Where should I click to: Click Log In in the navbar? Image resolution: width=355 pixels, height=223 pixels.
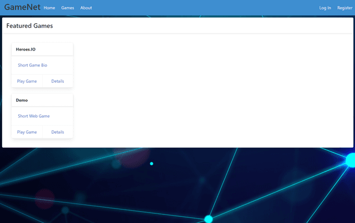pos(325,8)
